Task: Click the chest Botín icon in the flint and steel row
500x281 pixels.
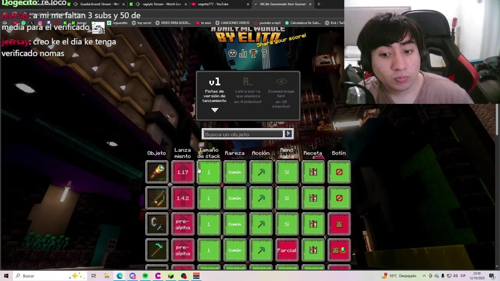Action: [339, 224]
